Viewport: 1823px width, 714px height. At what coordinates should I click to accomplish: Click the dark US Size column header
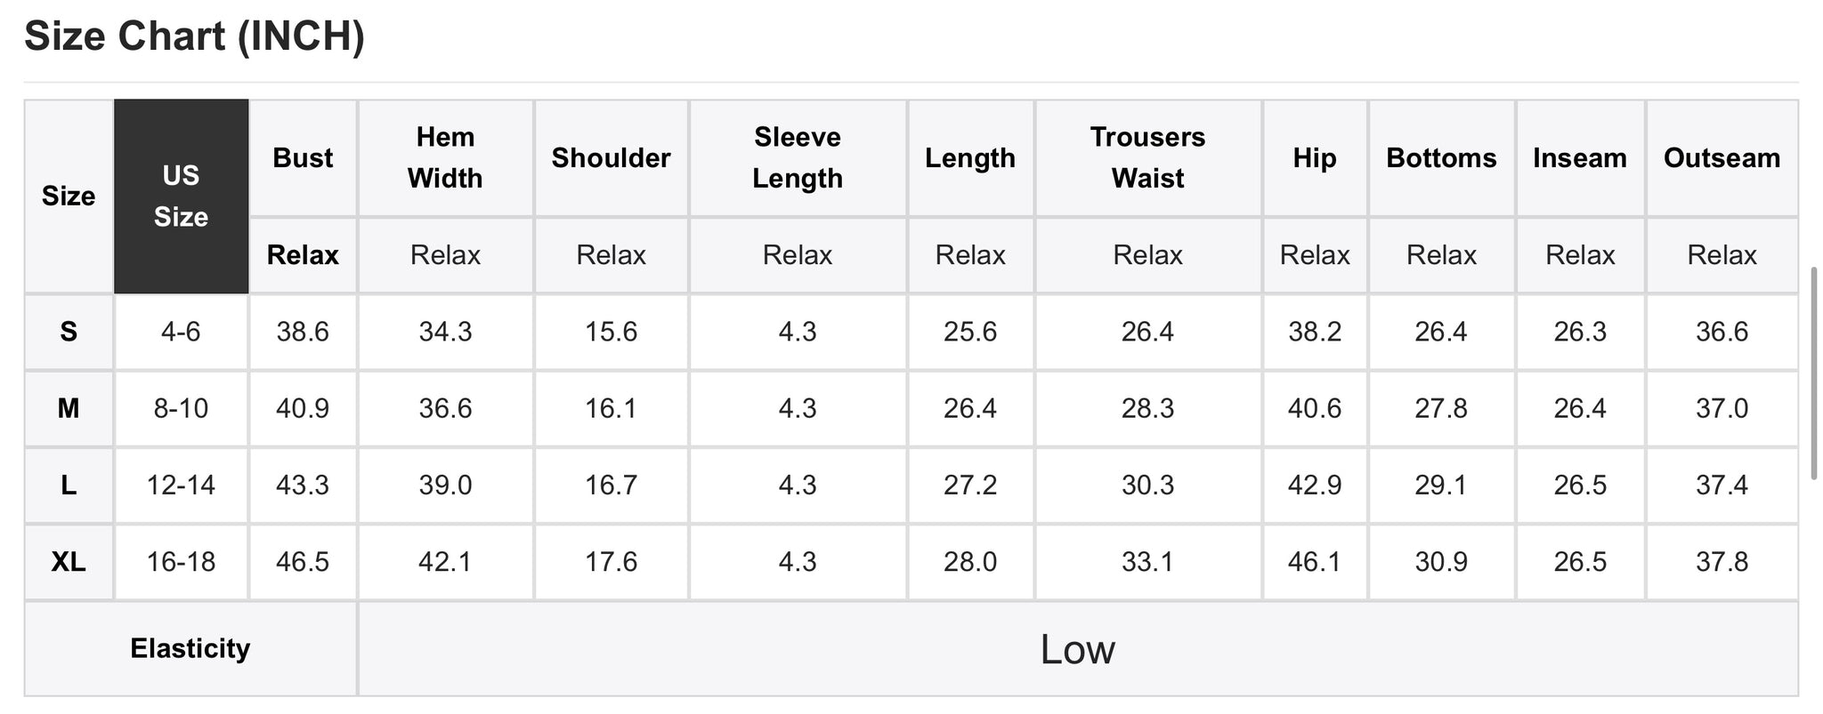[x=181, y=197]
